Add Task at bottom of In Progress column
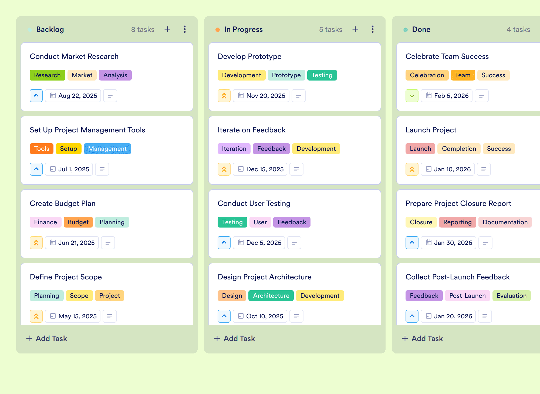The width and height of the screenshot is (540, 394). point(234,338)
